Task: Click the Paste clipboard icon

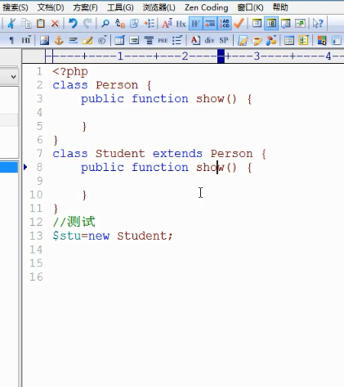Action: point(41,24)
